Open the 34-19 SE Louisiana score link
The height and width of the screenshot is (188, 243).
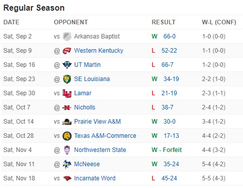coord(171,79)
